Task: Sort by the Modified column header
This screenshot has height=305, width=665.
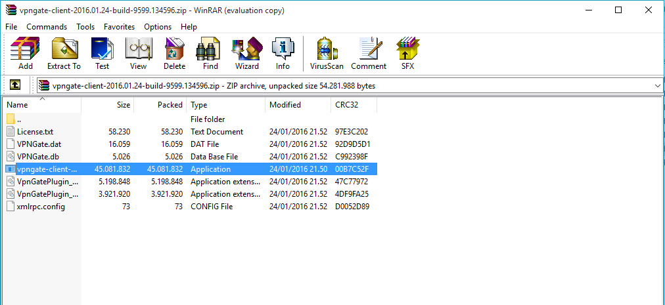Action: pyautogui.click(x=298, y=105)
